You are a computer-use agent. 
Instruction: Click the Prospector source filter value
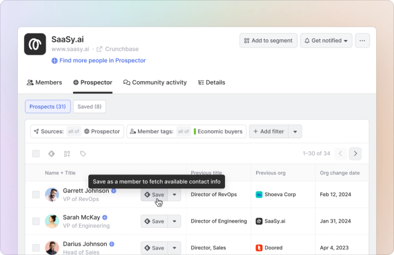[102, 131]
